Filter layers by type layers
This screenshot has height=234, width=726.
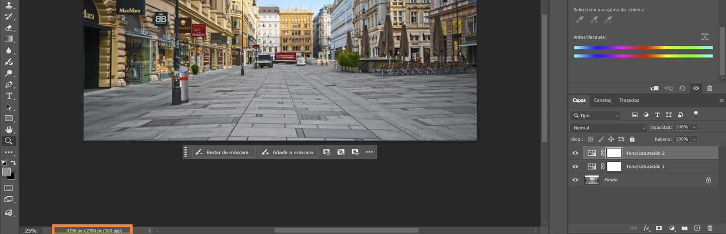point(657,115)
